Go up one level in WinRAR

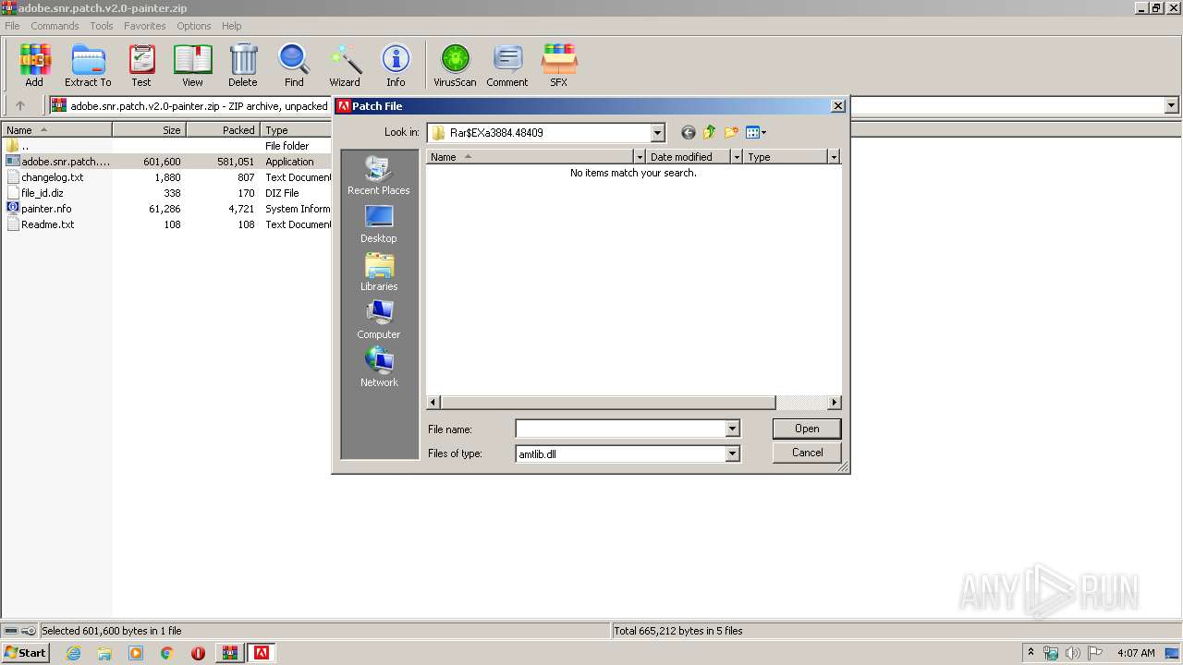[x=20, y=106]
